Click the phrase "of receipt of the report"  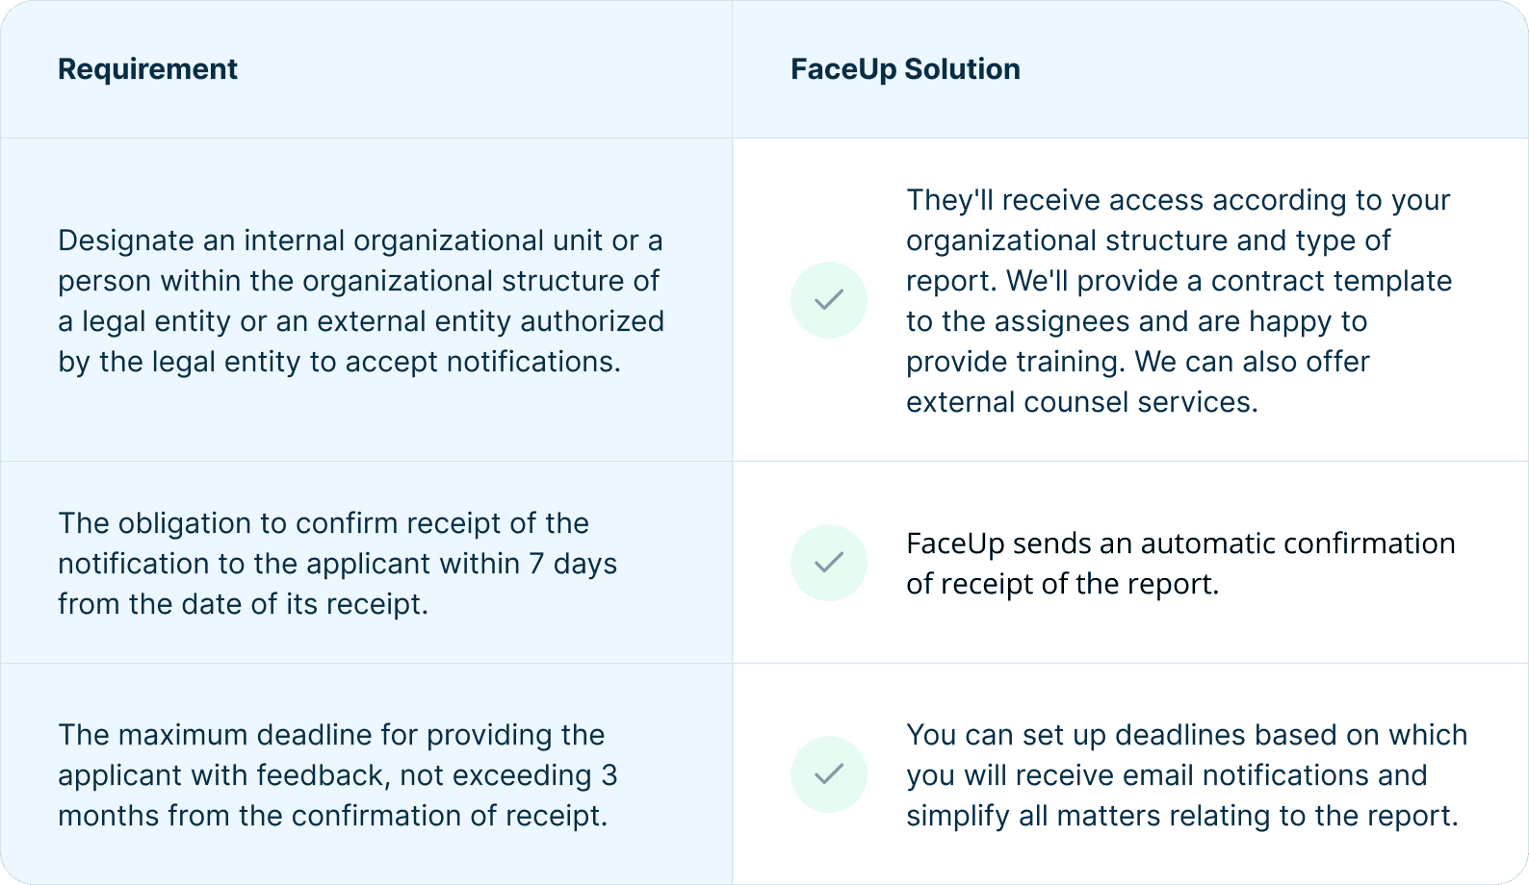click(x=1062, y=584)
